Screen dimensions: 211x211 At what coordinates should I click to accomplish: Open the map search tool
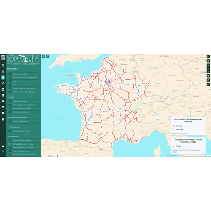[208, 57]
